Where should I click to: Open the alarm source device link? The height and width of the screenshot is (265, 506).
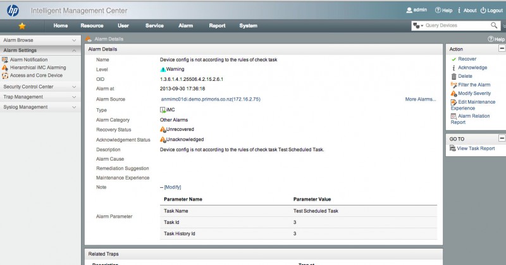tap(211, 99)
